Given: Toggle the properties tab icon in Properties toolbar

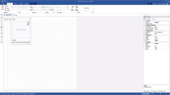Looking at the screenshot, I should (x=149, y=19).
